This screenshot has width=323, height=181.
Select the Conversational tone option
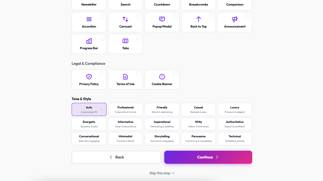click(x=89, y=138)
